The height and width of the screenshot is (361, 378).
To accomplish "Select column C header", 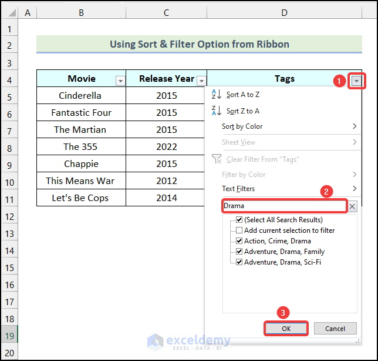I will (166, 12).
